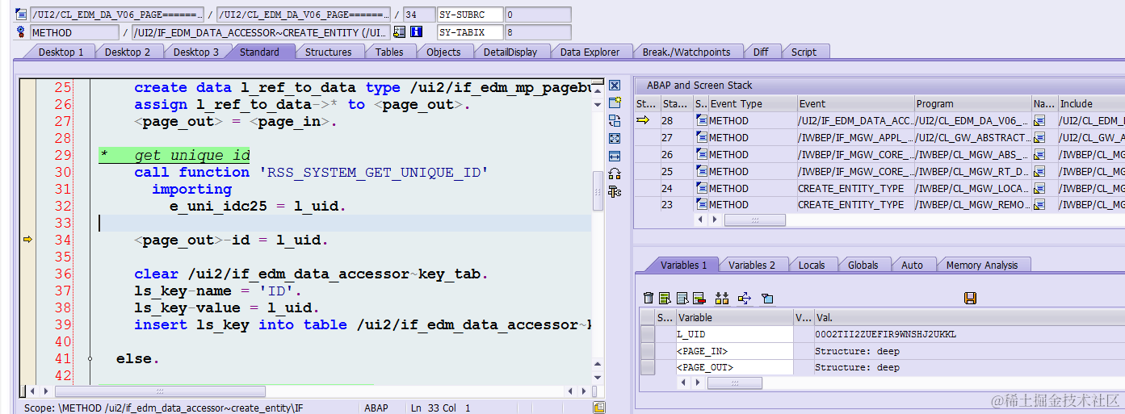Delete variables with the trash can icon

tap(649, 299)
